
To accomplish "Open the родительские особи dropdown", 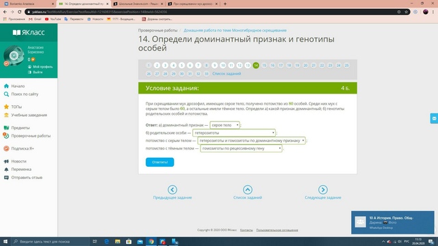I will [x=234, y=133].
